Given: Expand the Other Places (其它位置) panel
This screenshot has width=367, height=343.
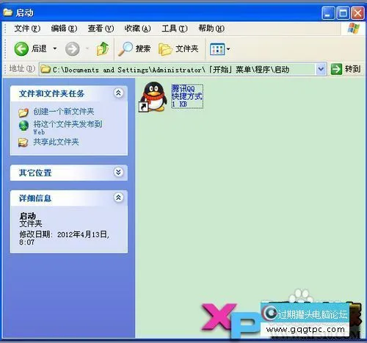Looking at the screenshot, I should point(118,173).
